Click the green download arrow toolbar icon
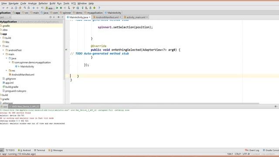This screenshot has width=279, height=157. coord(94,8)
